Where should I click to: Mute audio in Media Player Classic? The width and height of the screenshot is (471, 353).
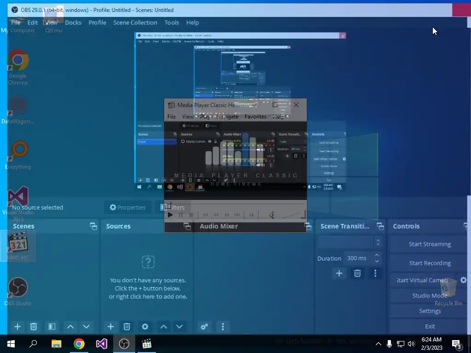[x=271, y=215]
